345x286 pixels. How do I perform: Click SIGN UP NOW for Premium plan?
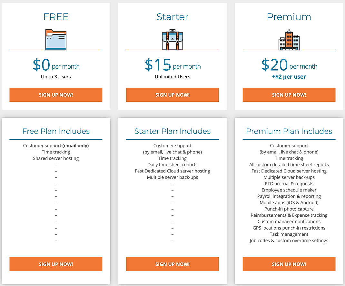point(289,94)
